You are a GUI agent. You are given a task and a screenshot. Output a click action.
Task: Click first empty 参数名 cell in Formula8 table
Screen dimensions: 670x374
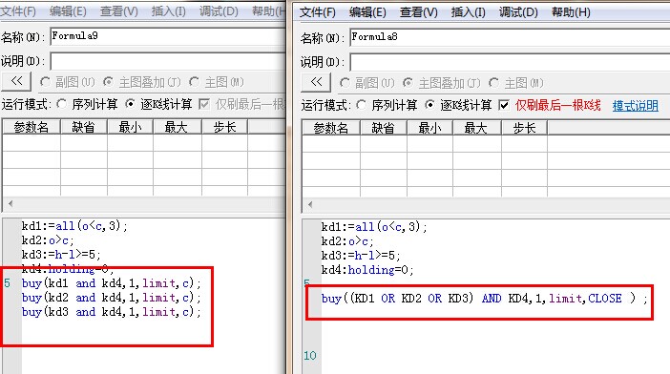pyautogui.click(x=331, y=144)
